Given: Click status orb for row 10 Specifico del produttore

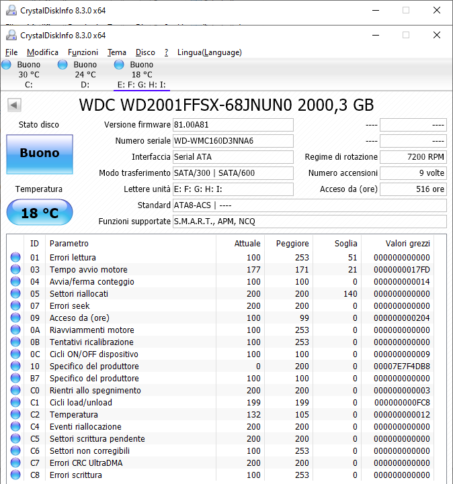Looking at the screenshot, I should (15, 366).
